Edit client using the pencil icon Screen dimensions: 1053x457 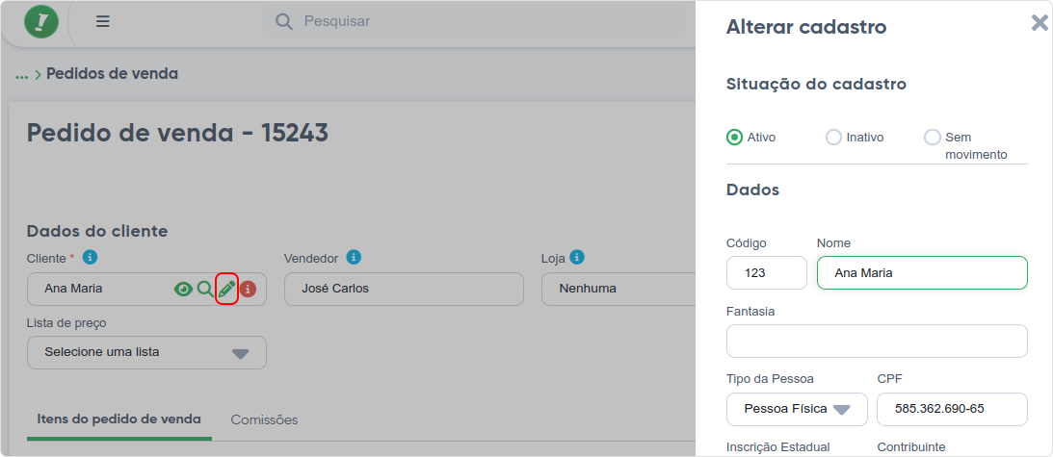(227, 290)
